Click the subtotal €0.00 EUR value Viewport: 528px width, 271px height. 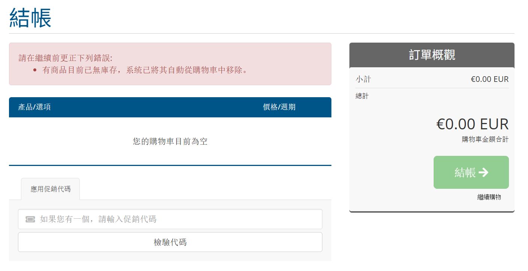tap(489, 79)
